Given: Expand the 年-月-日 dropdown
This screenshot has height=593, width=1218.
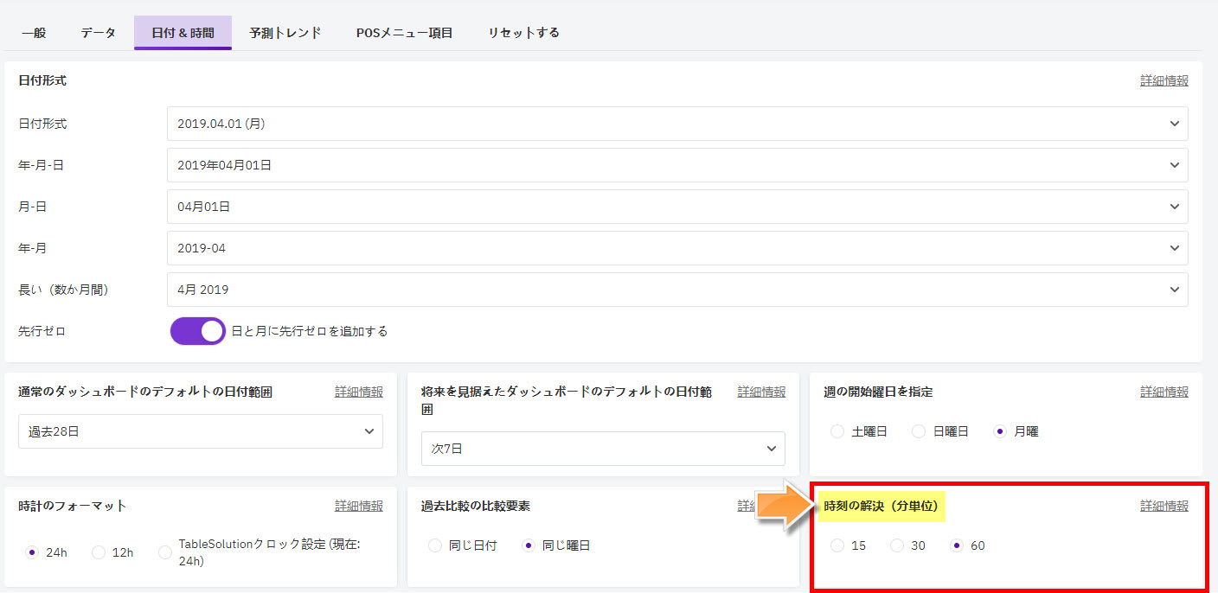Looking at the screenshot, I should (x=677, y=165).
